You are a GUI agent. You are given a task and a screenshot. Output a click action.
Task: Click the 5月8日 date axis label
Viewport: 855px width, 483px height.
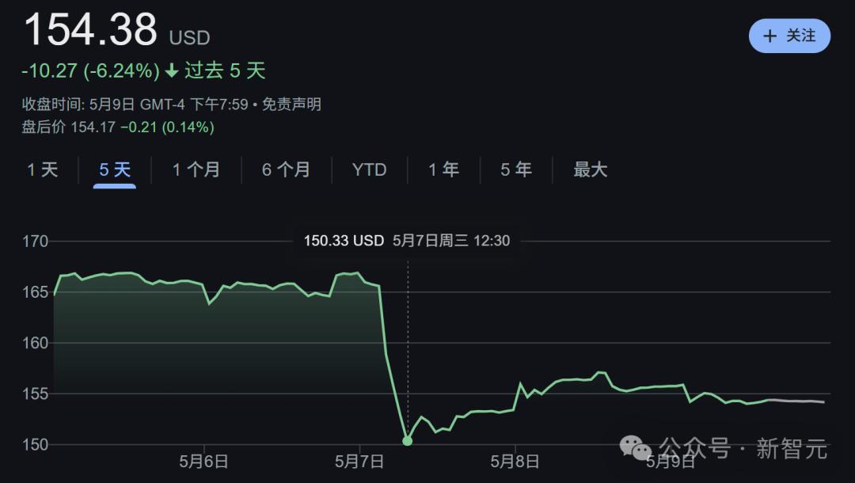point(515,462)
